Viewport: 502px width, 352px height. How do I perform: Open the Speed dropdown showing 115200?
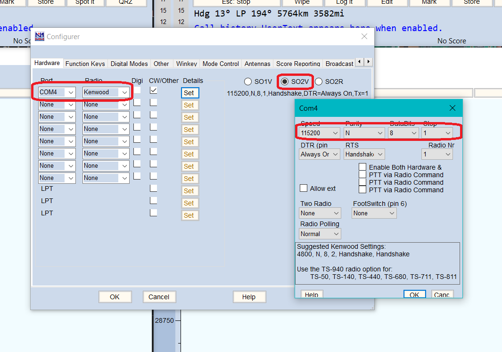point(320,133)
